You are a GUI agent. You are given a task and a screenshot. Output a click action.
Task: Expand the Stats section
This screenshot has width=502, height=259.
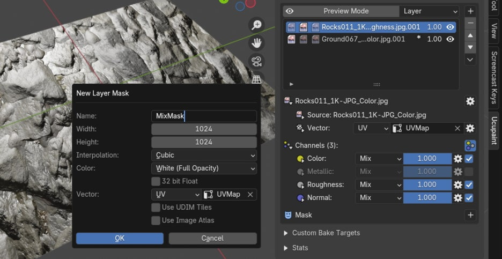(296, 248)
